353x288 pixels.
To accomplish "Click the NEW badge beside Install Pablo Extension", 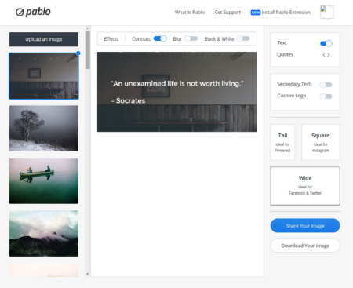I will [256, 13].
